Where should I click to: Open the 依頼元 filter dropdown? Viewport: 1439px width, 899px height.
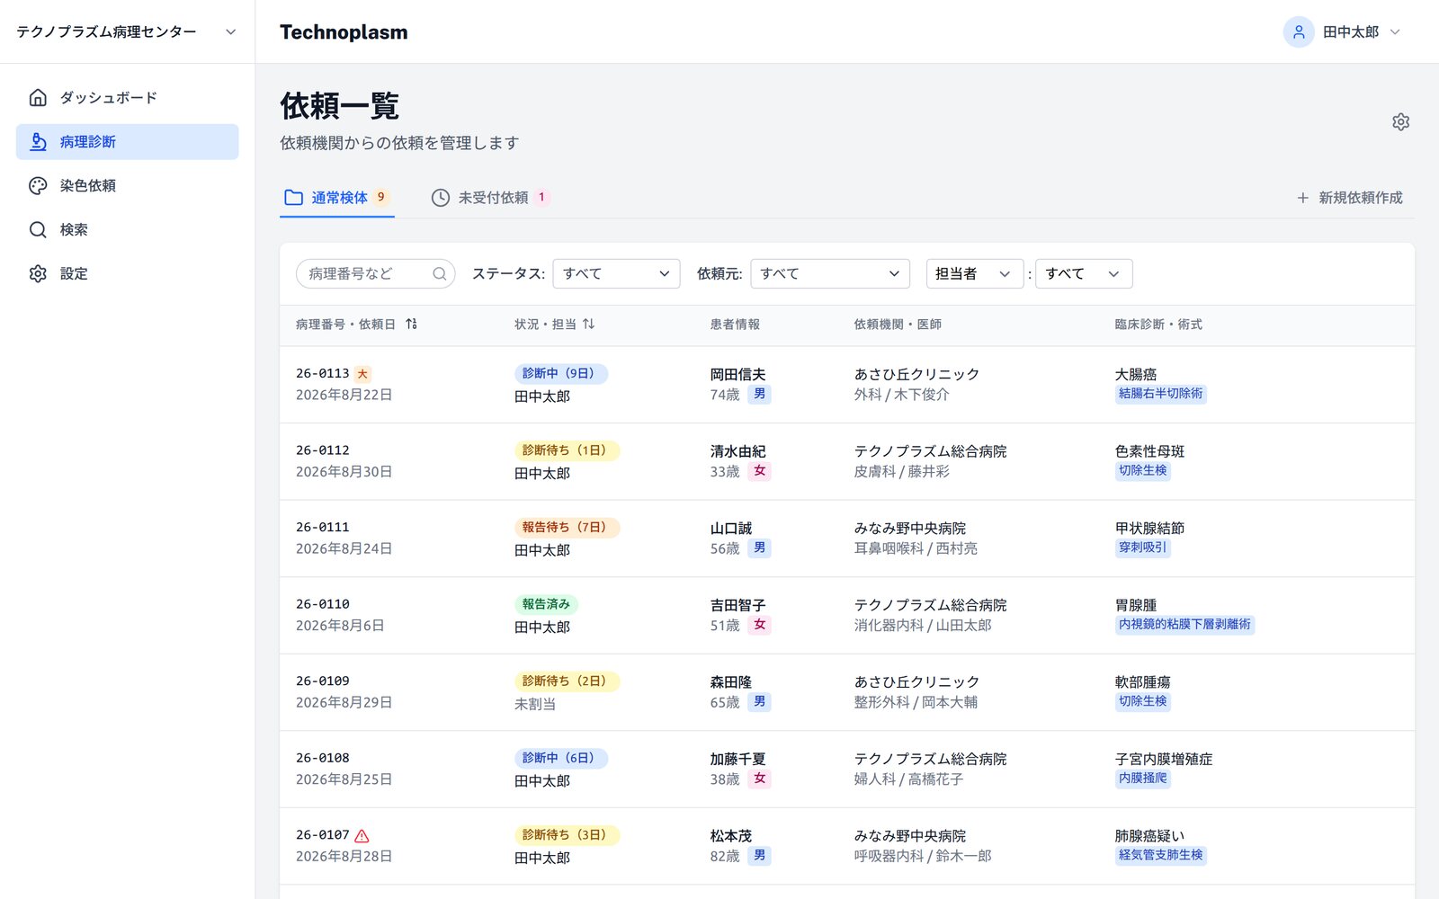(829, 273)
